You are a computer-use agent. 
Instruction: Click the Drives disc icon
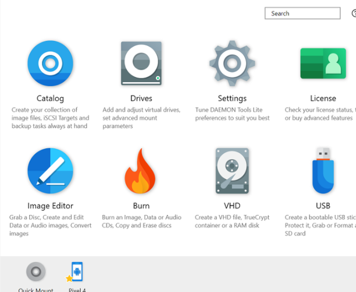pyautogui.click(x=141, y=64)
